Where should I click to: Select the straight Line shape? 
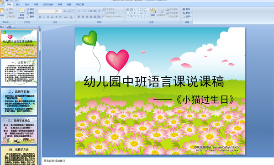click(x=135, y=10)
